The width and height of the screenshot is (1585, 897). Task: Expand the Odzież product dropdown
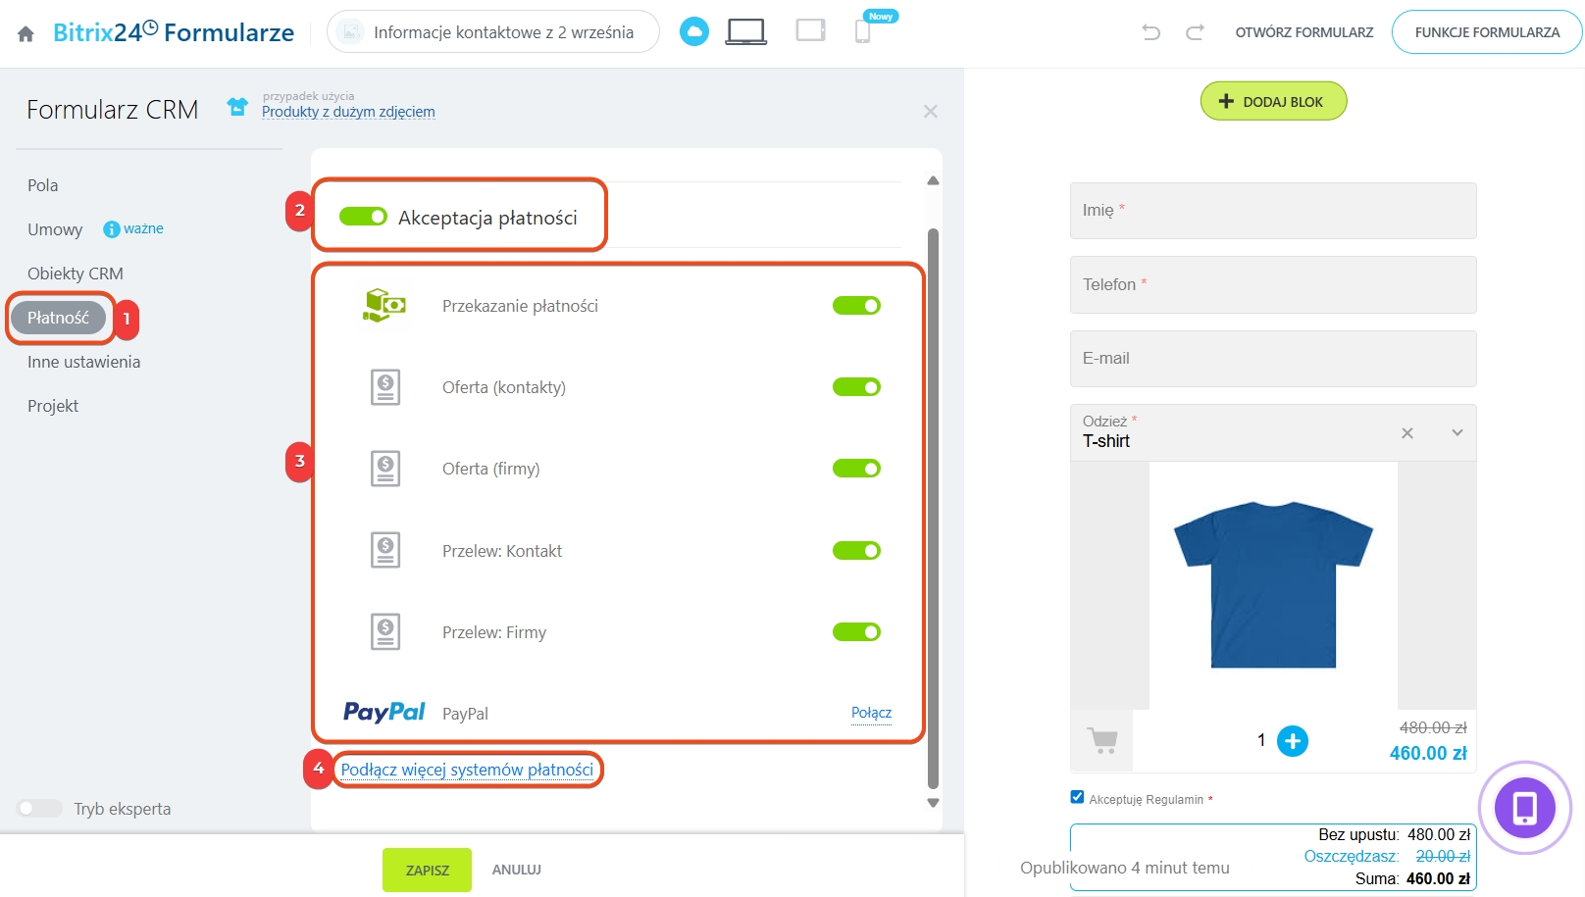pos(1457,432)
